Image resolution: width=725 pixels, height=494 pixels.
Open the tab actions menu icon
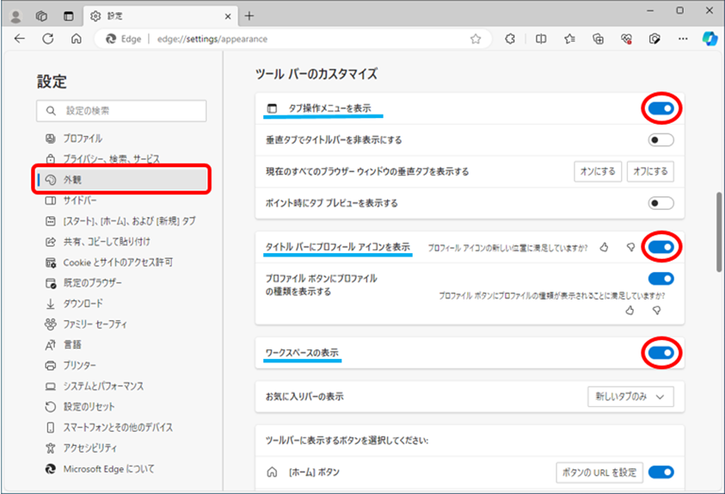point(69,16)
